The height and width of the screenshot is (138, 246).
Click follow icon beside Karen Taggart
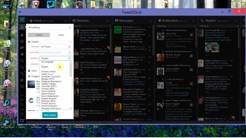191,105
